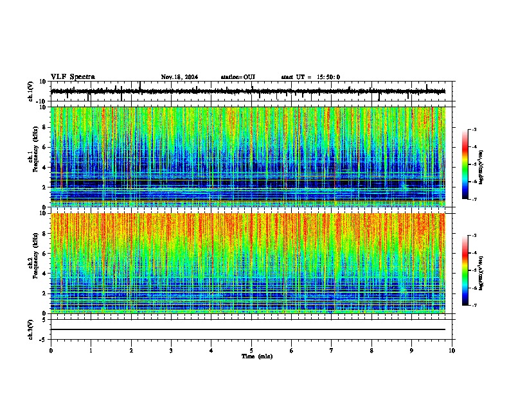The height and width of the screenshot is (393, 509).
Task: Click inside the ch.2 spectrogram panel
Action: click(x=248, y=263)
